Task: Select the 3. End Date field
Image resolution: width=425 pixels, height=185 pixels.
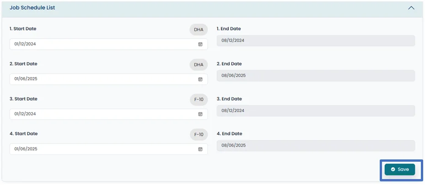Action: [316, 111]
